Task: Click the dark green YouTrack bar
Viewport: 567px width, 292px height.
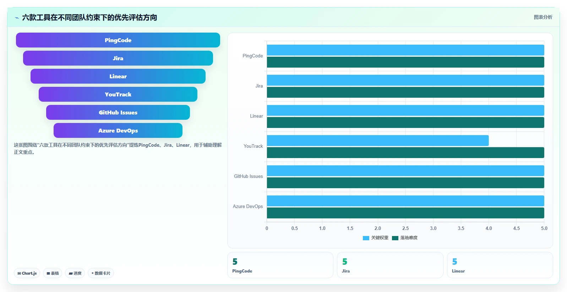Action: coord(405,152)
